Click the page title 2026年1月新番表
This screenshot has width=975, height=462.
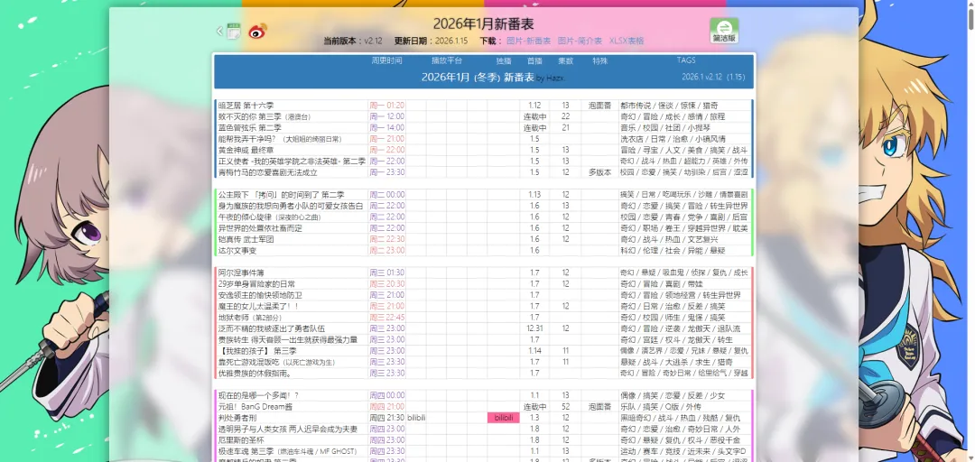(484, 24)
